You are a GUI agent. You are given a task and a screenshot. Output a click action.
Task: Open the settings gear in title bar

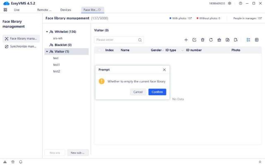(x=230, y=3)
